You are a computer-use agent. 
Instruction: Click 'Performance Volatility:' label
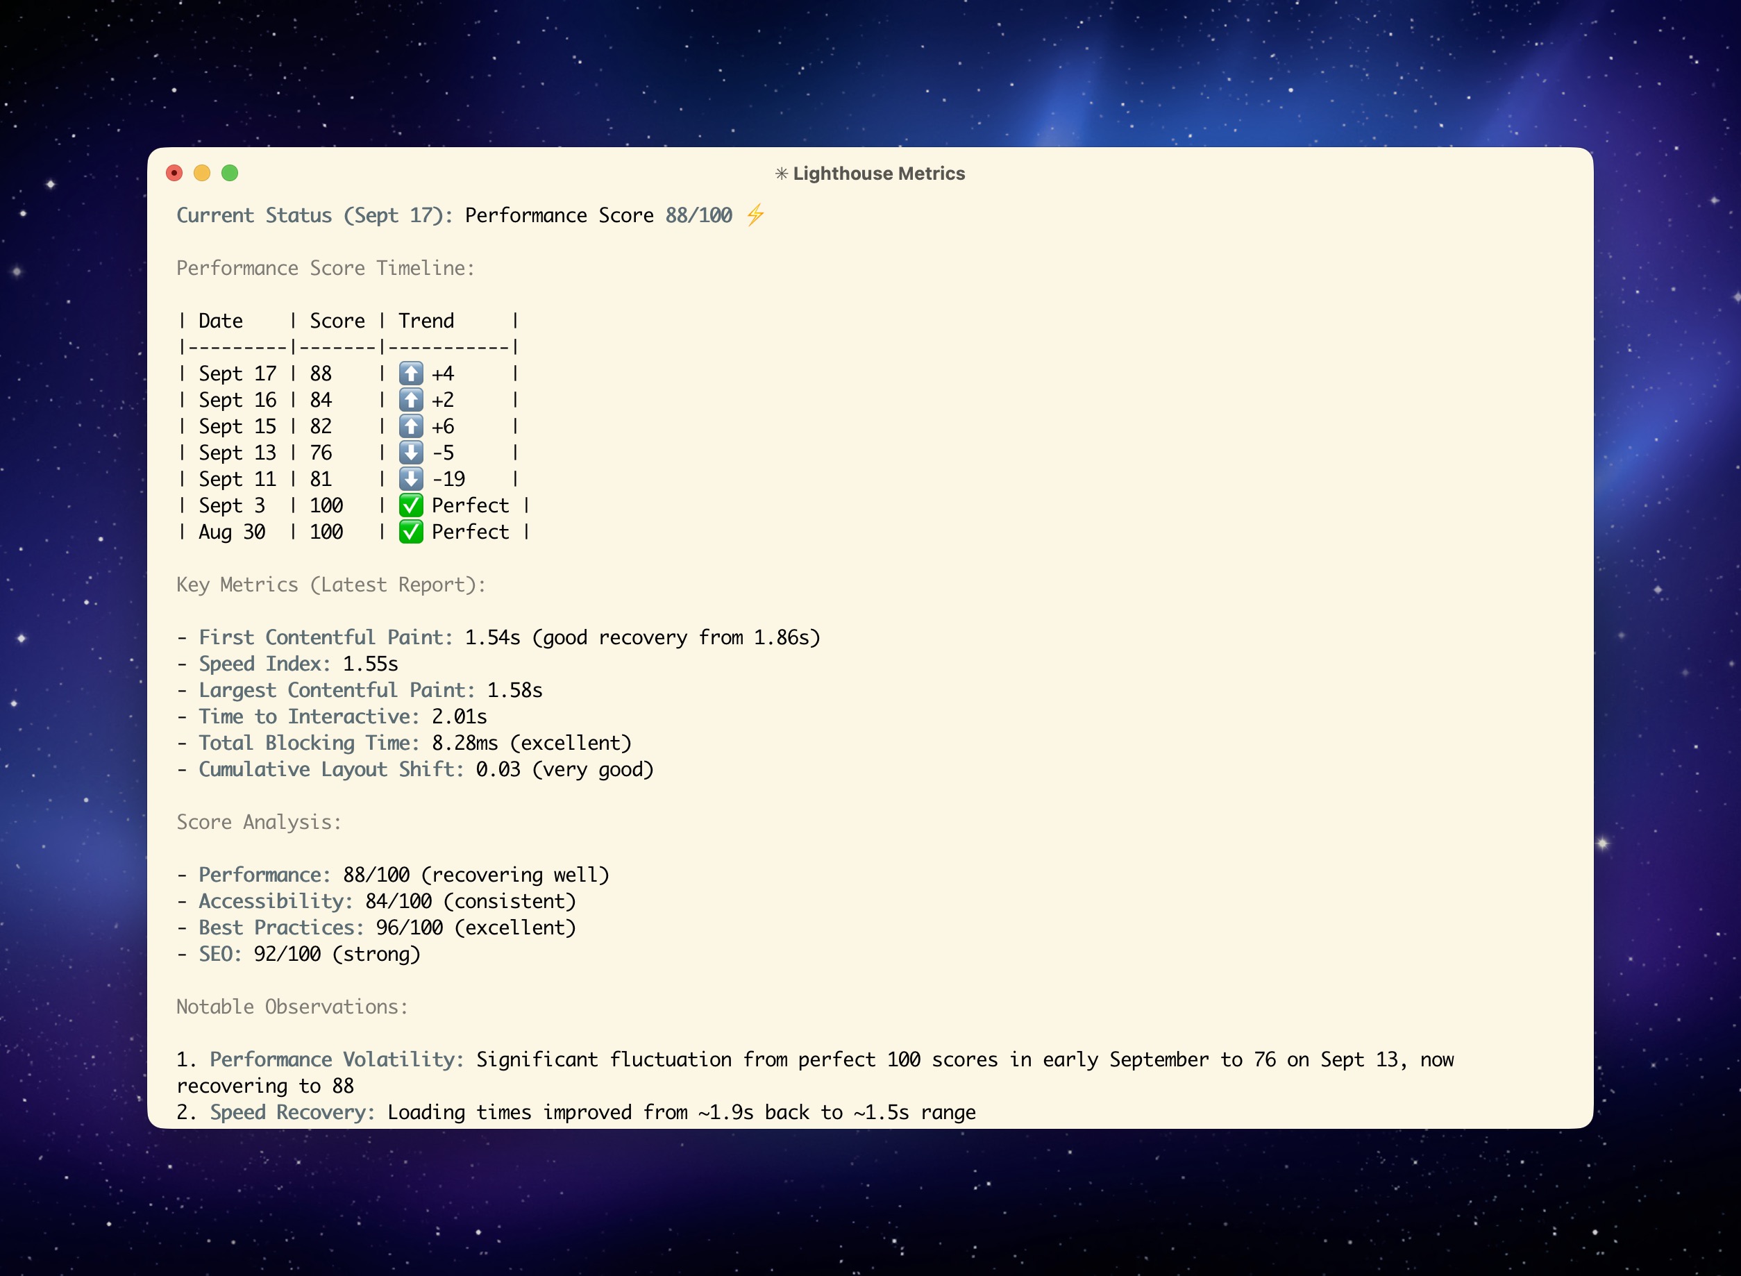[x=337, y=1059]
